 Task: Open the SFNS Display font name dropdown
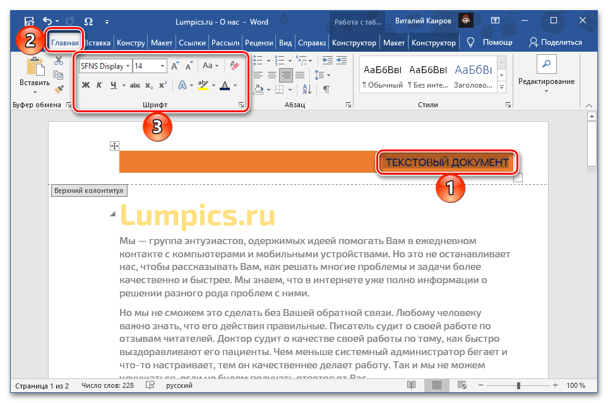(128, 66)
